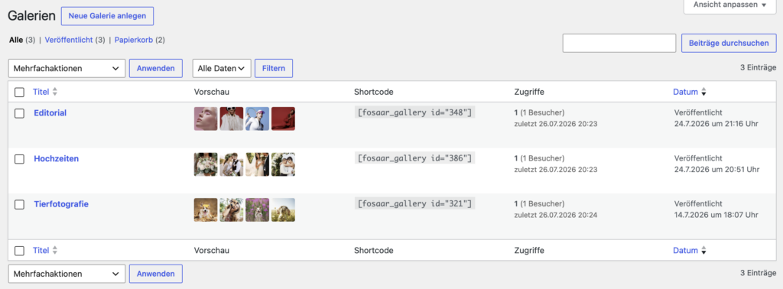The image size is (783, 289).
Task: Show only Veröffentlicht galleries
Action: [x=69, y=40]
